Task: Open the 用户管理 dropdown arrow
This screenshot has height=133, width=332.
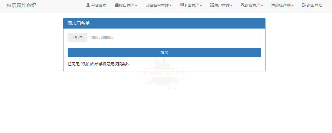Action: click(x=231, y=6)
